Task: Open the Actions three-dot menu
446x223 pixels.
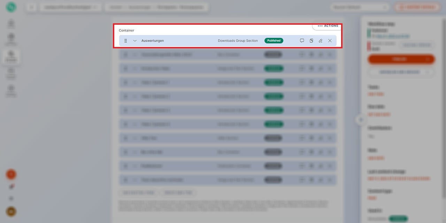Action: 328,26
